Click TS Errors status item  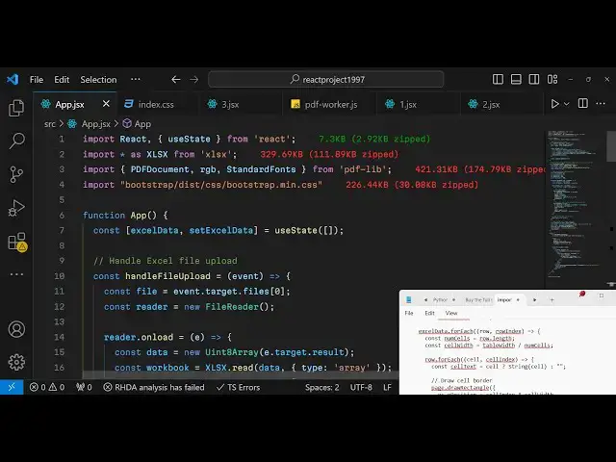pyautogui.click(x=238, y=387)
